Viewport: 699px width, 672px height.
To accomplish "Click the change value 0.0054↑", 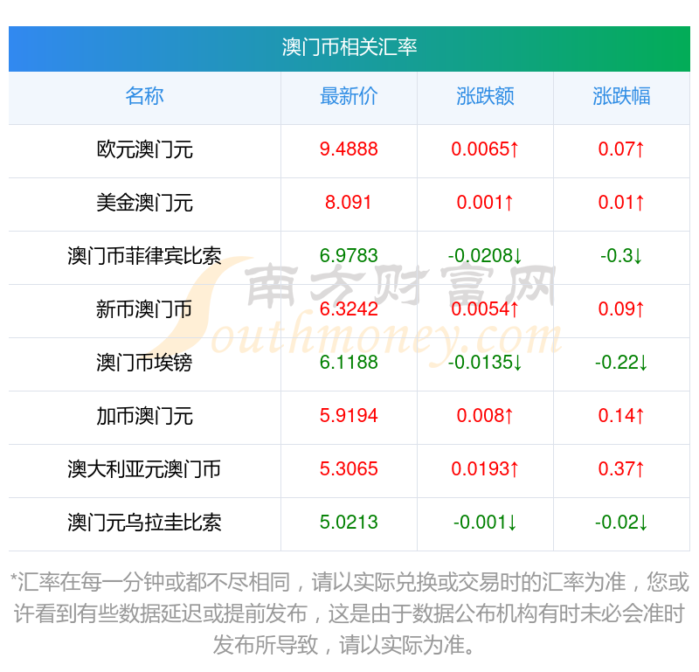I will point(485,309).
